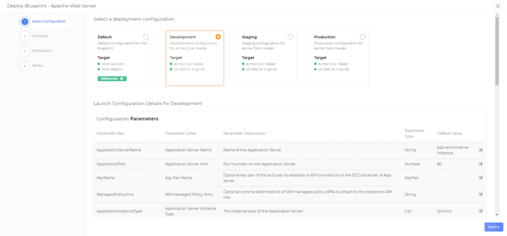Go to the Configure step
507x236 pixels.
[x=40, y=36]
